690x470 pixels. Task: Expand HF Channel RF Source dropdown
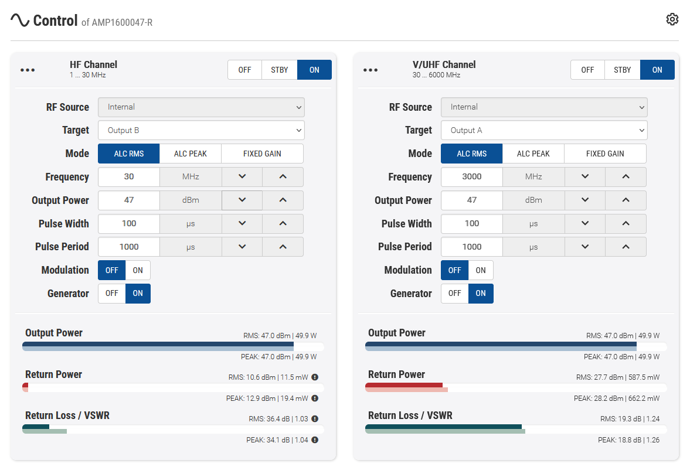(x=201, y=107)
